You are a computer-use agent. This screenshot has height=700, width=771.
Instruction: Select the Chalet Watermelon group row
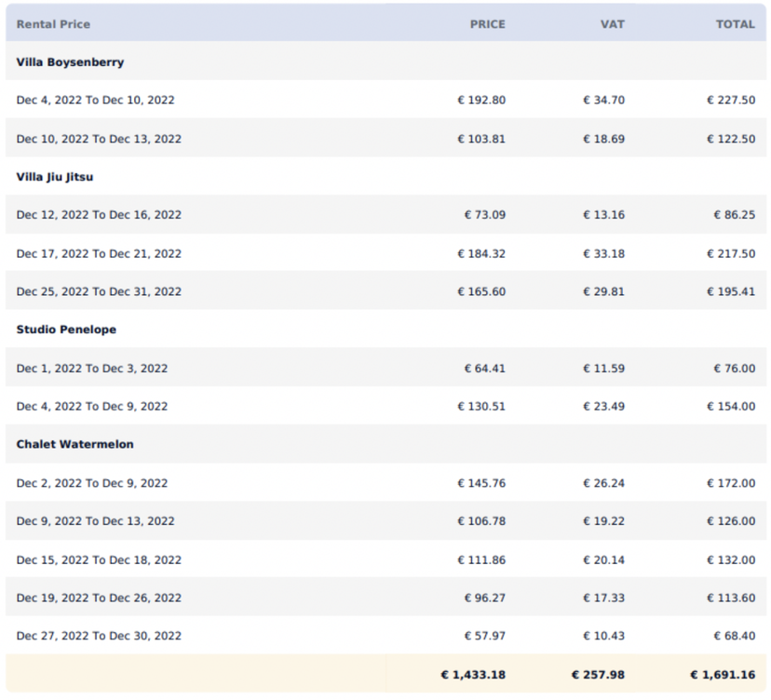tap(74, 444)
